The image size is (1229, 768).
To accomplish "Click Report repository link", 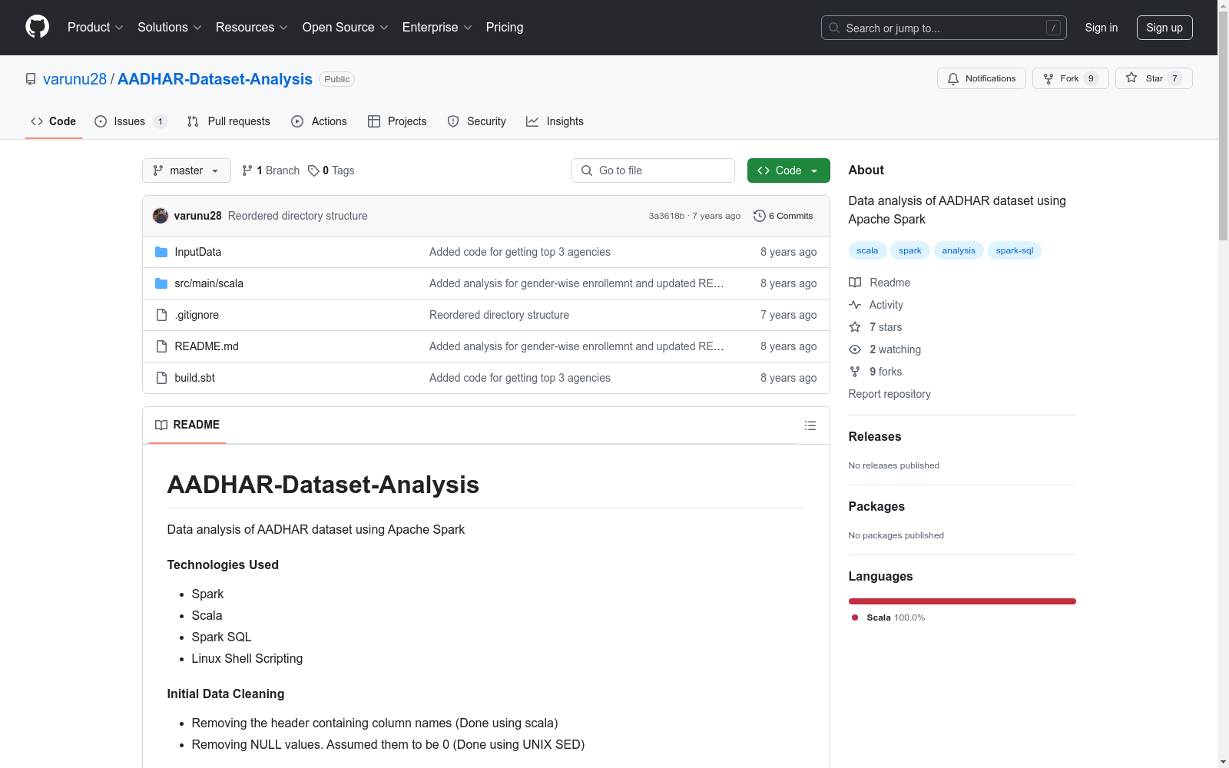I will [889, 394].
